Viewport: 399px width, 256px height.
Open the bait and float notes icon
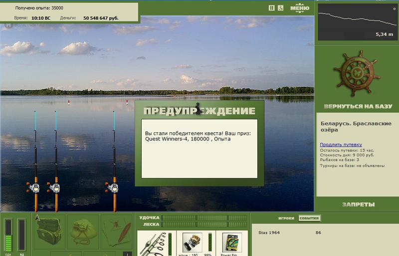point(117,231)
